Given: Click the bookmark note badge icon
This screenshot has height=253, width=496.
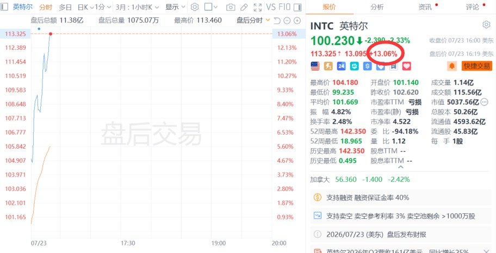Looking at the screenshot, I should pos(393,66).
